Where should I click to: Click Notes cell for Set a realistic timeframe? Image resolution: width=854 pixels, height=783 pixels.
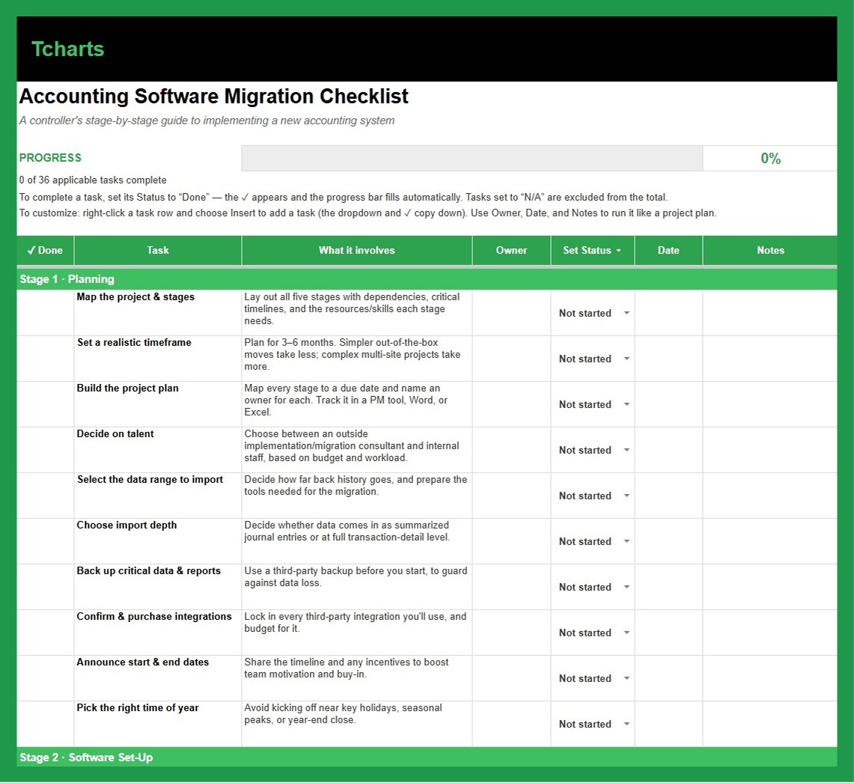tap(770, 359)
